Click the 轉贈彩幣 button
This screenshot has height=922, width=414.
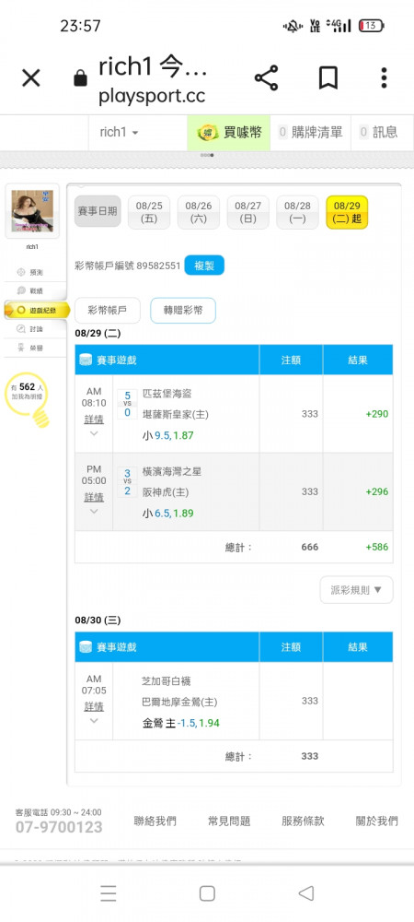(183, 311)
